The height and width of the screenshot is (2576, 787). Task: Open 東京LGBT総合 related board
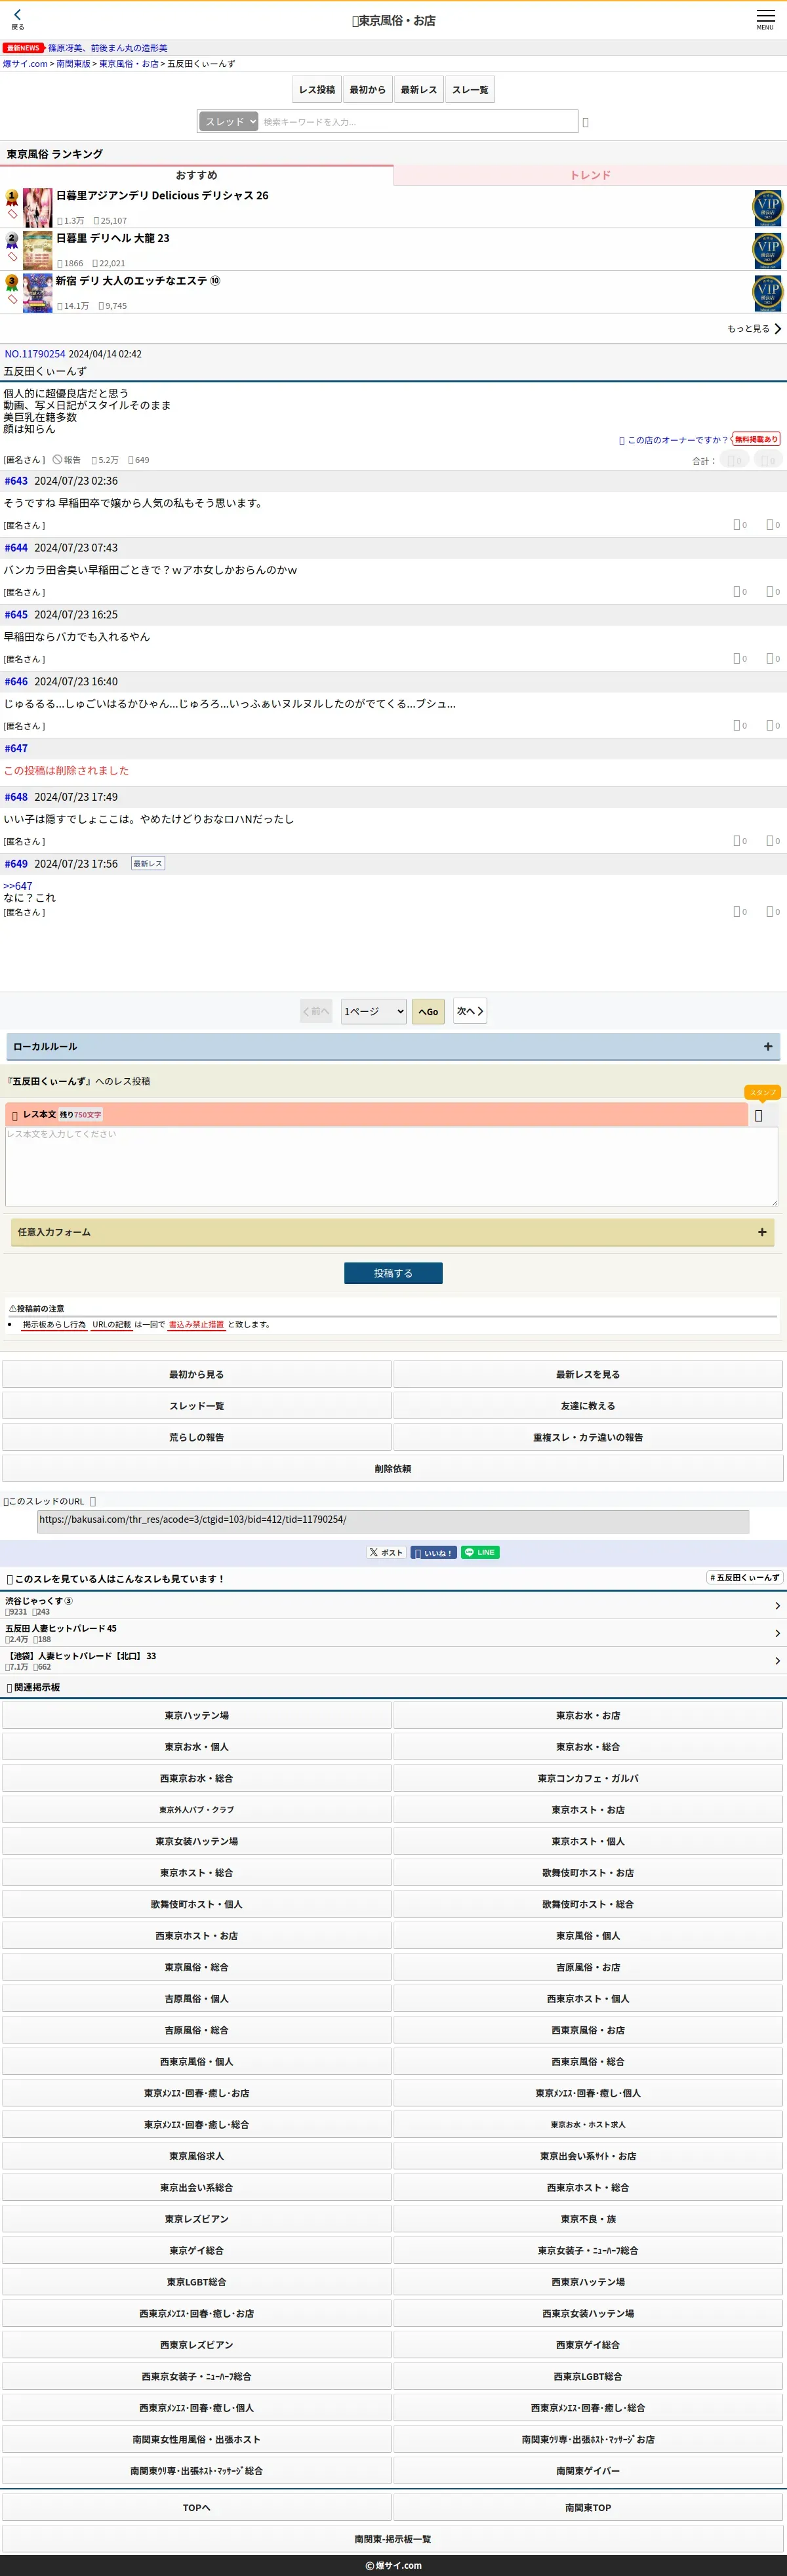point(197,2282)
